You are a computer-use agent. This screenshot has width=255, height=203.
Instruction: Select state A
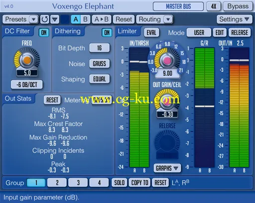[76, 19]
